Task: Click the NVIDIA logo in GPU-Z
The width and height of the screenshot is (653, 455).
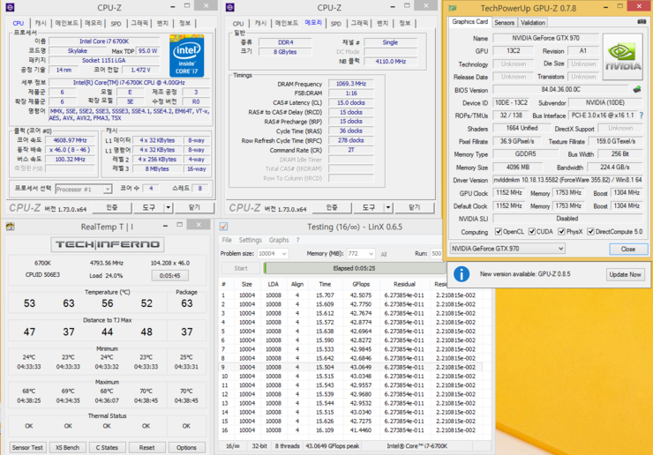Action: (623, 56)
